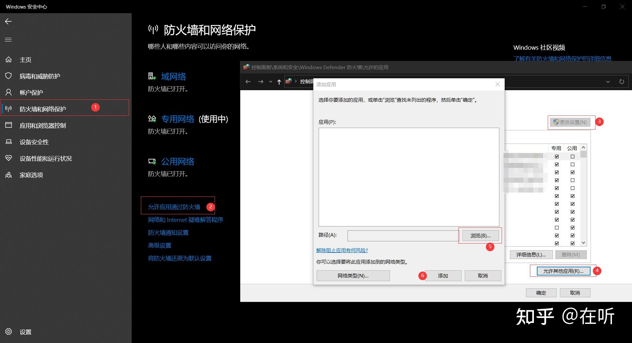Sort by the 公用 column header
Image resolution: width=632 pixels, height=343 pixels.
[x=572, y=148]
